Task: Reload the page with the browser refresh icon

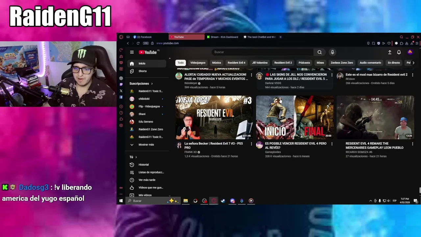Action: point(138,43)
